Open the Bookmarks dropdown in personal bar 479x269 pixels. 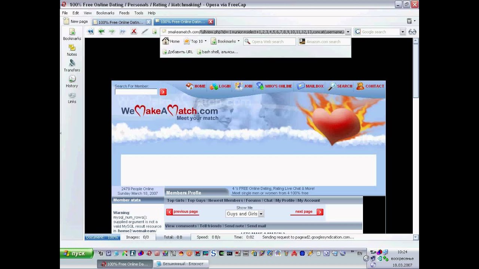click(225, 41)
